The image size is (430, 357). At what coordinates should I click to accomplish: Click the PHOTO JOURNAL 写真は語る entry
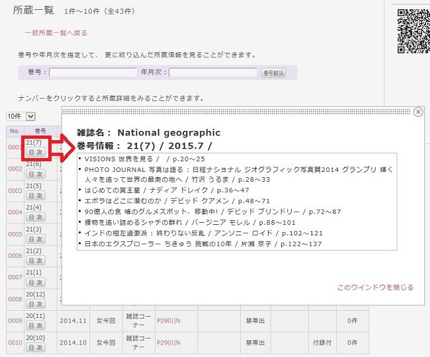(x=239, y=175)
